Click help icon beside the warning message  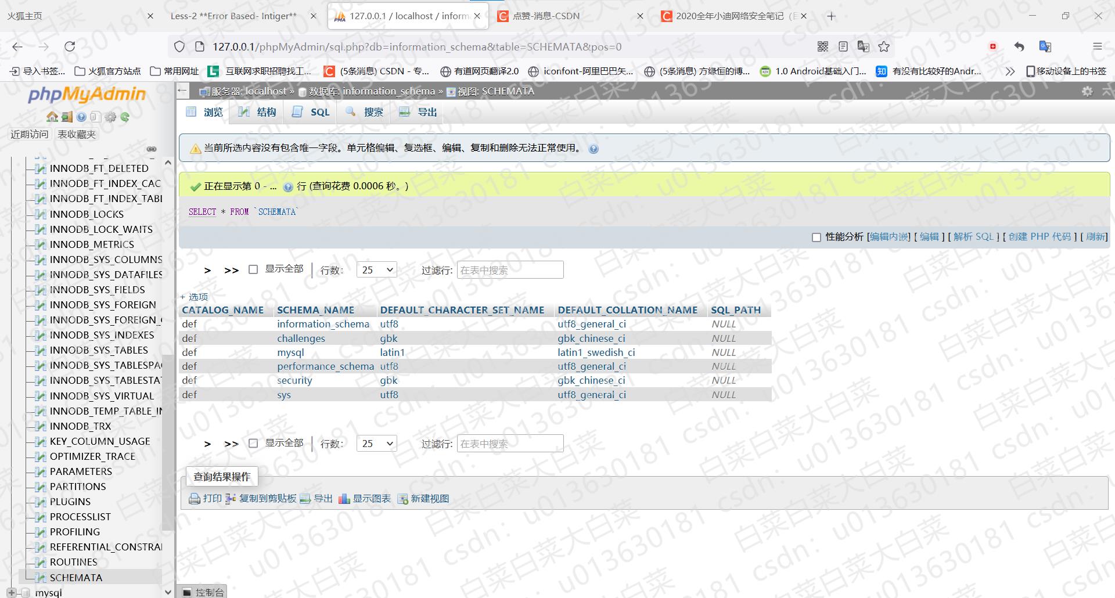594,149
